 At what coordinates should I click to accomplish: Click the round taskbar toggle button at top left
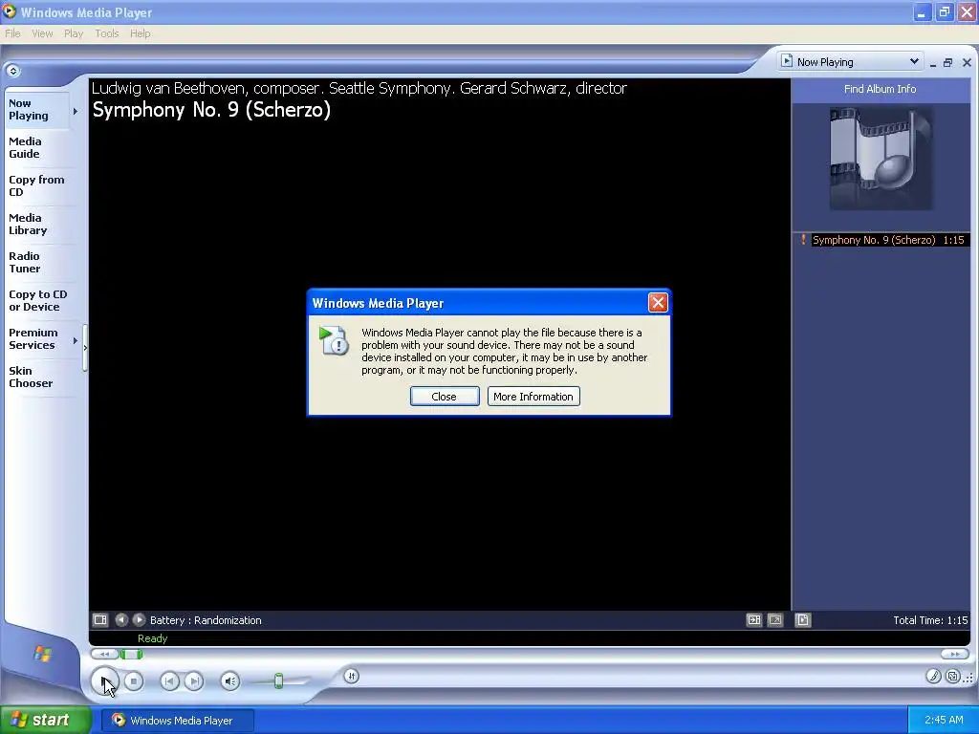coord(13,71)
